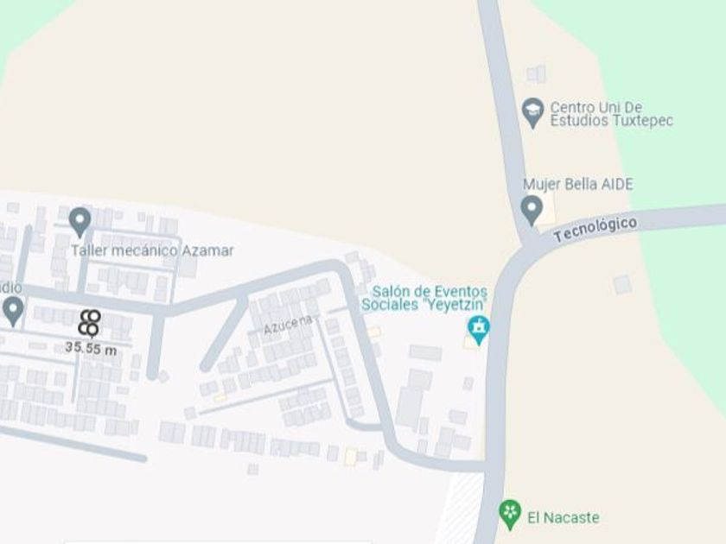Click the Salón de Eventos Yeyetzin teal pin
Viewport: 726px width, 544px height.
pos(478,330)
